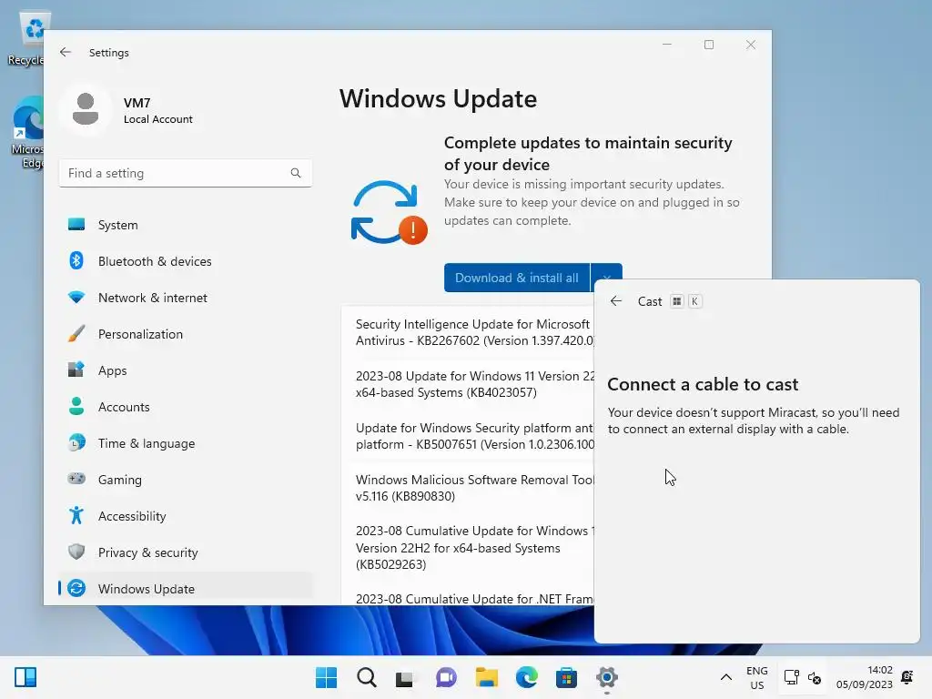The height and width of the screenshot is (699, 932).
Task: Select the Recycle Bin desktop icon
Action: coord(26,39)
